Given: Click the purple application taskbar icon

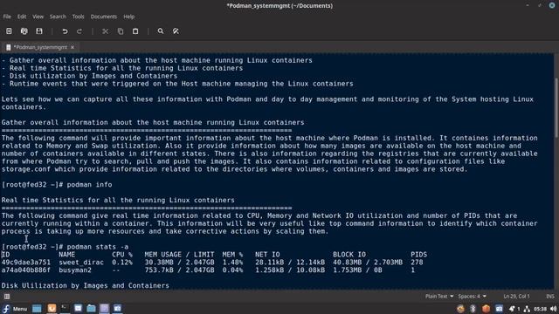Looking at the screenshot, I should click(104, 308).
